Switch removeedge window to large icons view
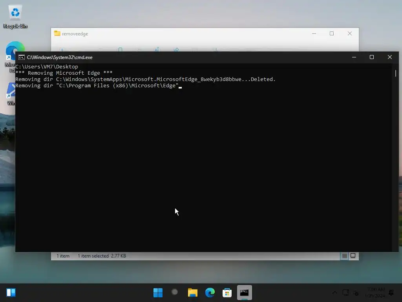Viewport: 402px width, 302px height. coord(353,256)
